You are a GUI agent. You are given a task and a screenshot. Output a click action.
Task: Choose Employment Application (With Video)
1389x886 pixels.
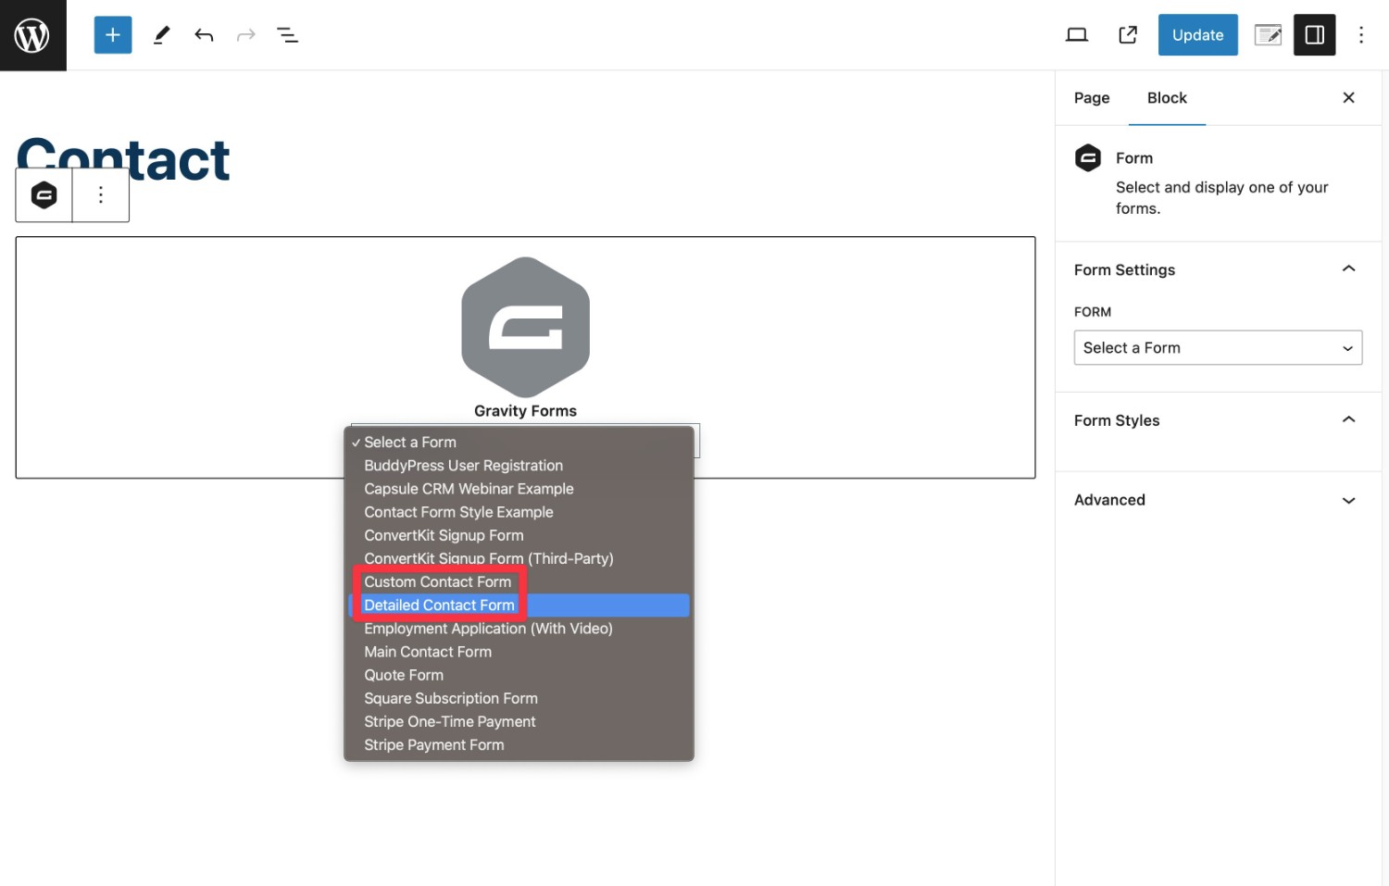[519, 629]
